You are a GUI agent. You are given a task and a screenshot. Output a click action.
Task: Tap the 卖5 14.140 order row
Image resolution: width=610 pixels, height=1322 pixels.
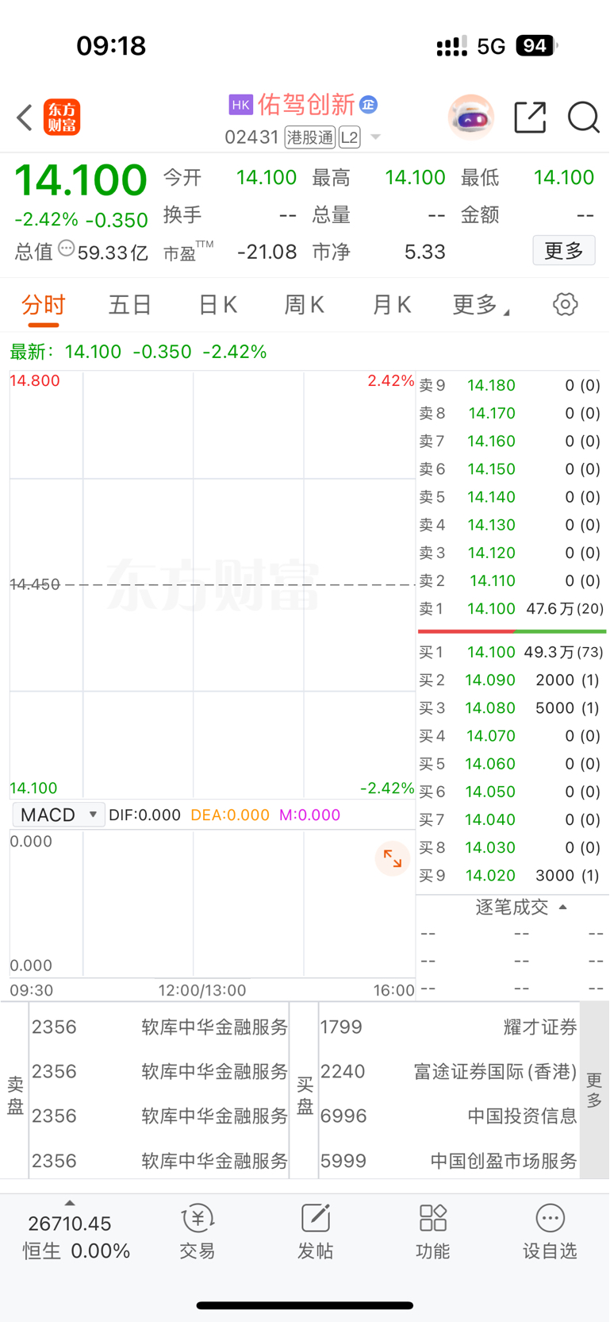tap(512, 497)
